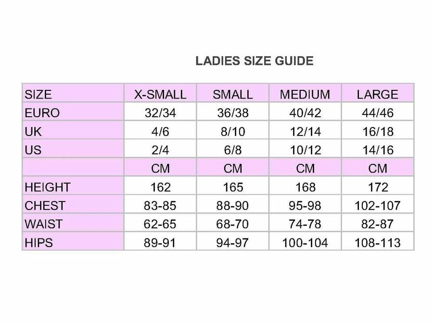Click the CHEST row label

coord(45,206)
